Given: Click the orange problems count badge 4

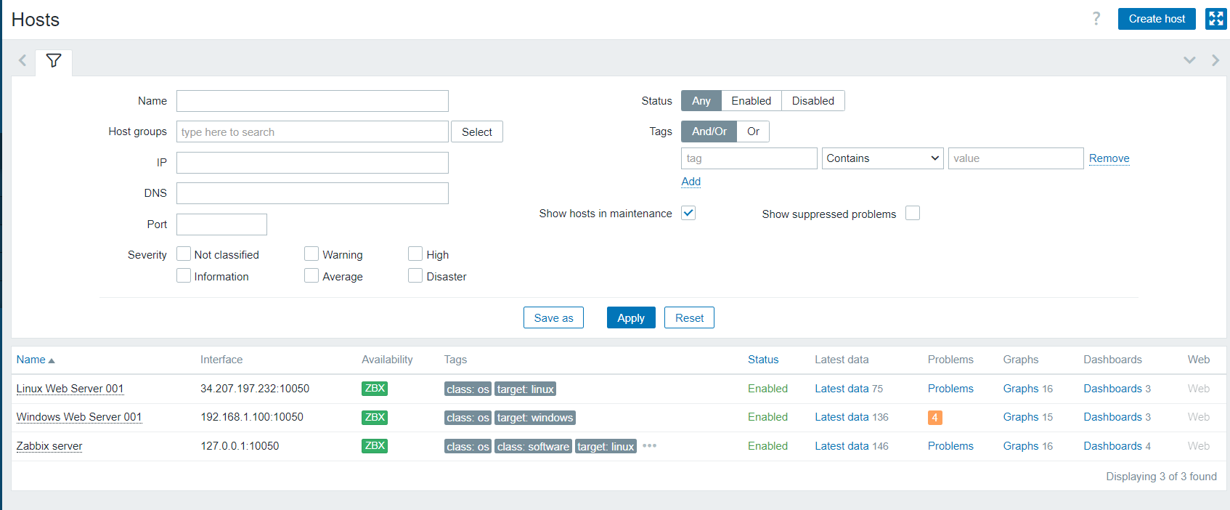Looking at the screenshot, I should point(934,418).
